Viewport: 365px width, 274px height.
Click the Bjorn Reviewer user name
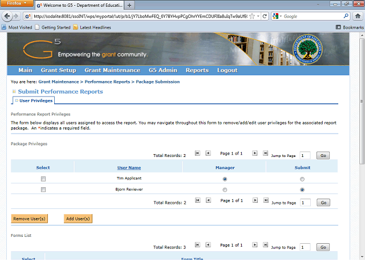[129, 189]
